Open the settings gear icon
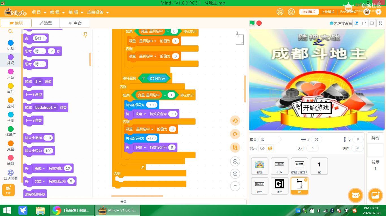 [379, 12]
